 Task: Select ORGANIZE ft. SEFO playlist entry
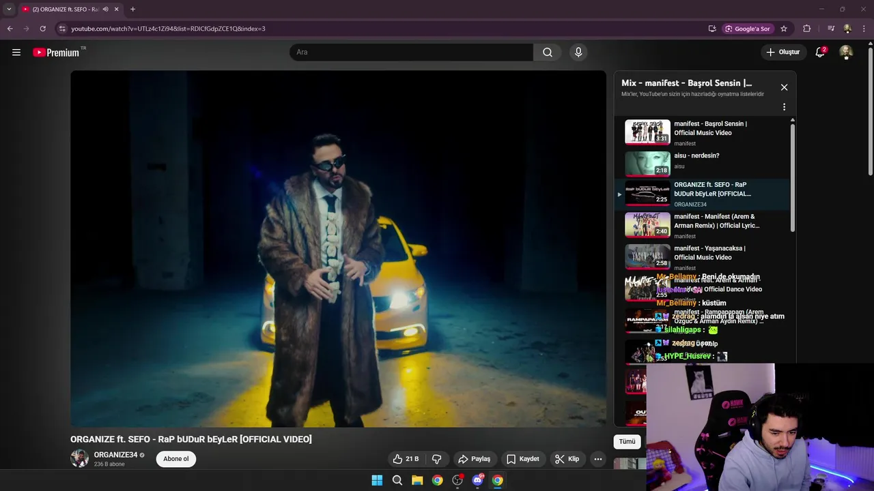(x=703, y=194)
